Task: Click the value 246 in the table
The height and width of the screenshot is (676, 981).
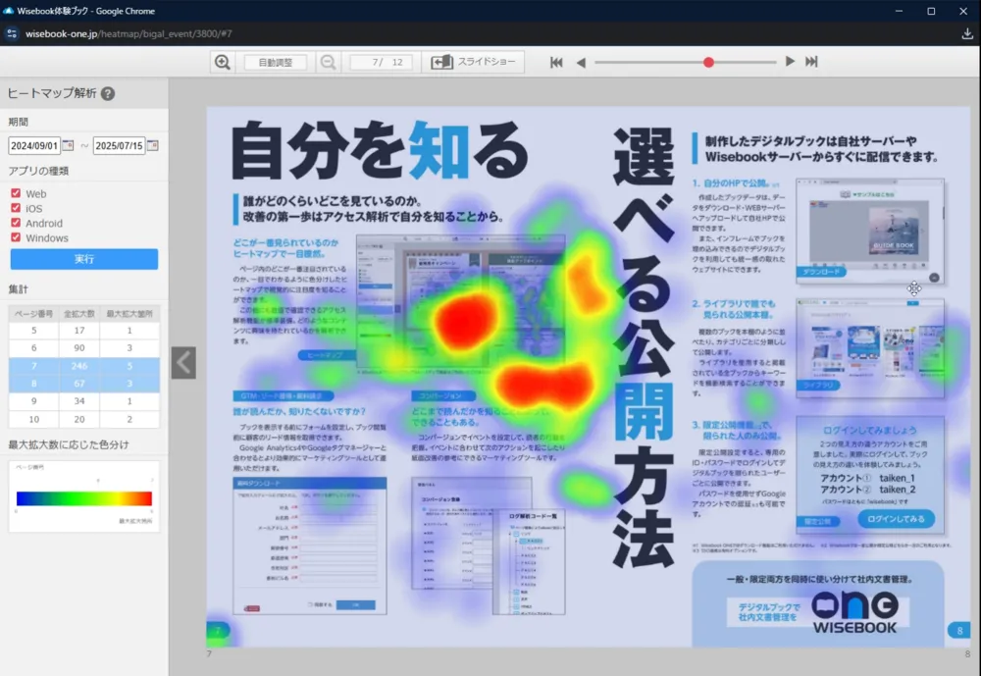Action: coord(79,366)
